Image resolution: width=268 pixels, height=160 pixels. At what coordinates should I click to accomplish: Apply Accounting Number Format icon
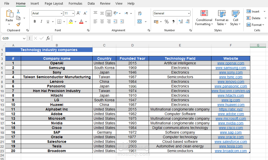click(x=156, y=22)
